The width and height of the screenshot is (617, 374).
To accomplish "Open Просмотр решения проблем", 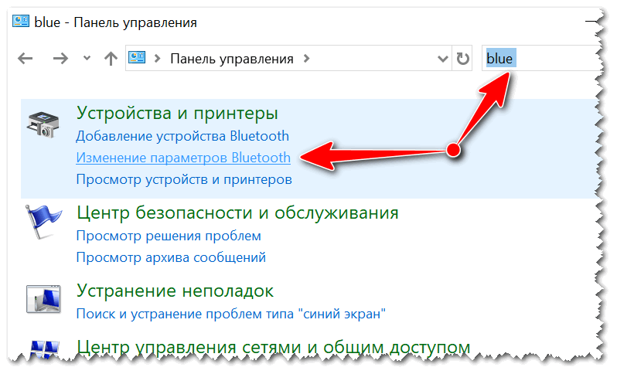I will point(169,236).
